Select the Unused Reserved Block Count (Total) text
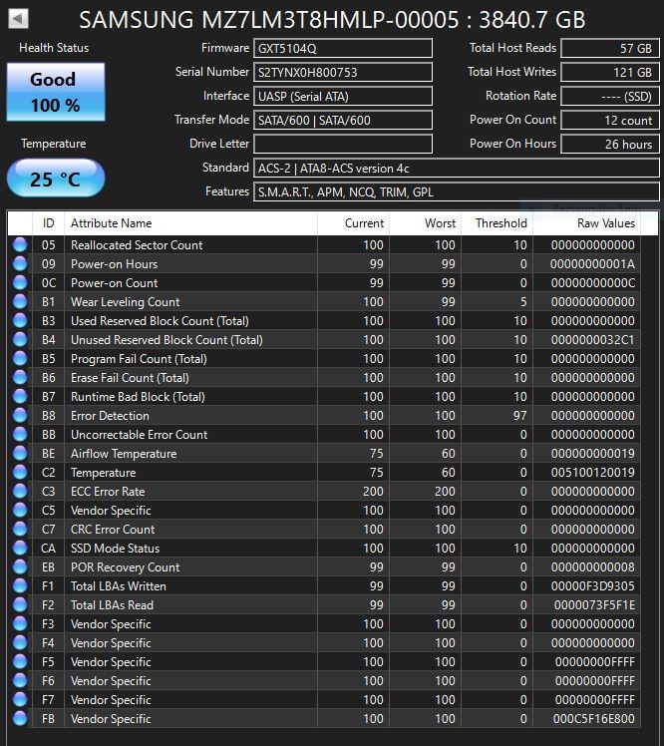Image resolution: width=664 pixels, height=746 pixels. [166, 340]
